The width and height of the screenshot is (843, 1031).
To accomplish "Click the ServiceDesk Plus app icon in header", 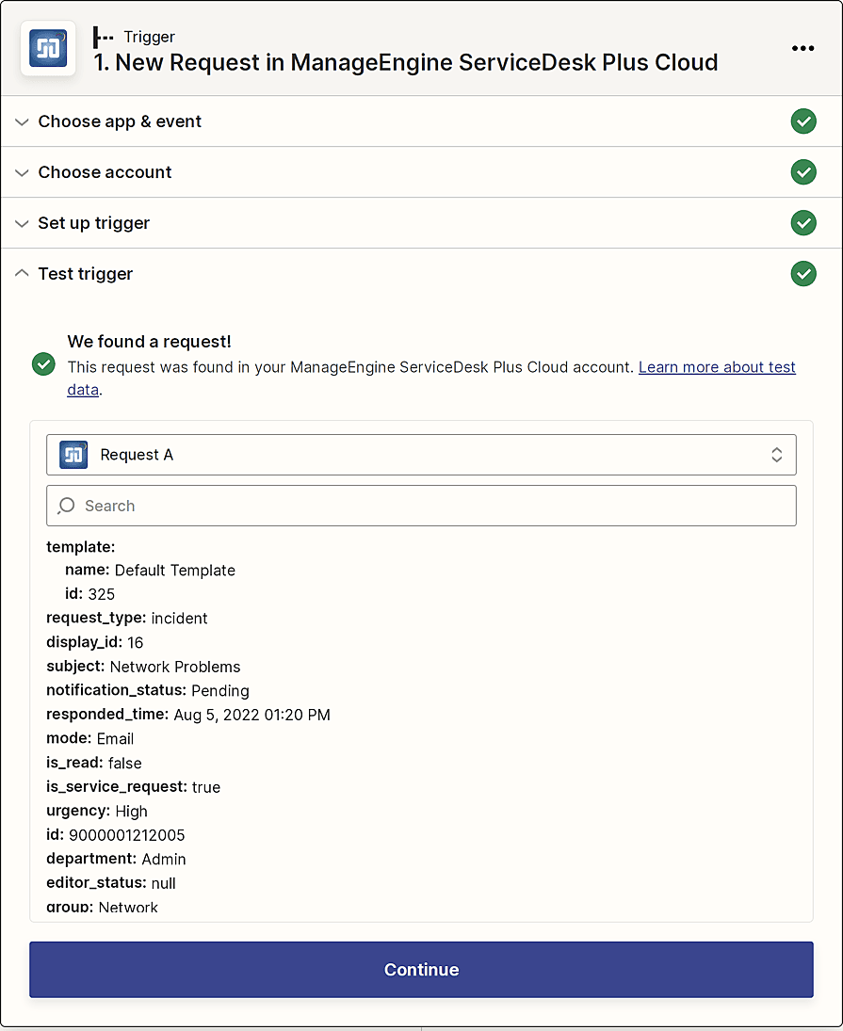I will coord(48,48).
